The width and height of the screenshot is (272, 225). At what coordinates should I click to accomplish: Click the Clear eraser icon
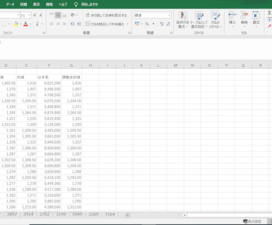point(270,26)
